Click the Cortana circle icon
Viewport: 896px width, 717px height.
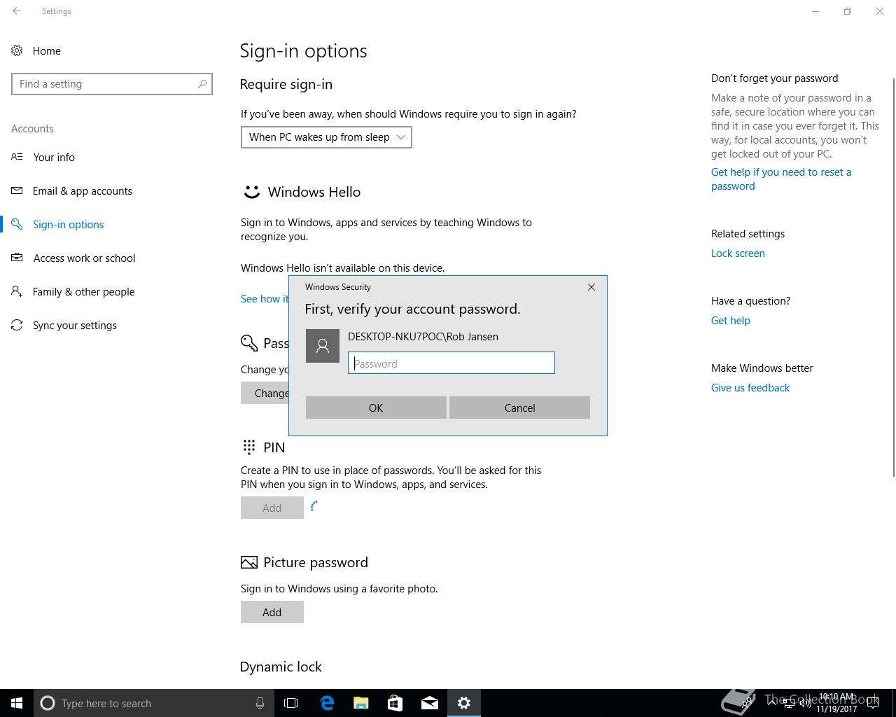(48, 703)
